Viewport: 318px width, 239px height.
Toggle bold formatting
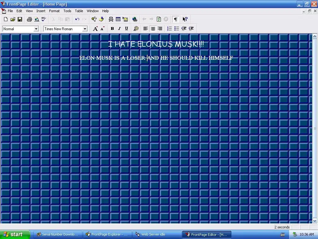point(112,29)
